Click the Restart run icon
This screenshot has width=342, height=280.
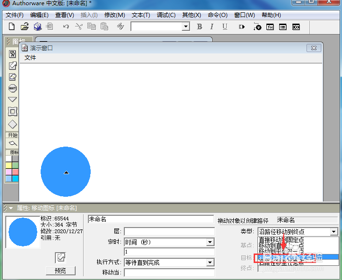tap(242, 27)
